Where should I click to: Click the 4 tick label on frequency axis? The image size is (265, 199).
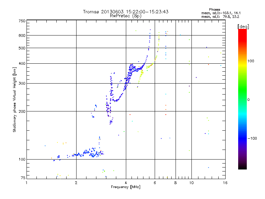(x=126, y=183)
